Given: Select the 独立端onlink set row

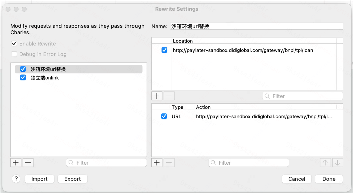Looking at the screenshot, I should pos(79,78).
